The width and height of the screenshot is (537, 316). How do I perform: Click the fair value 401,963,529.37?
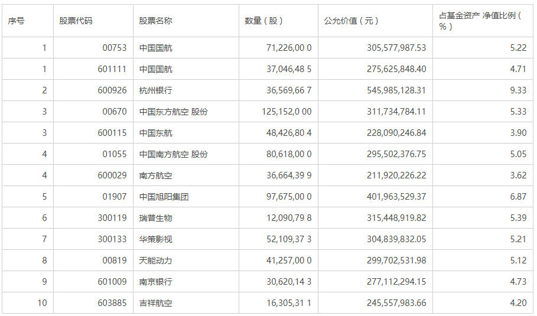(396, 197)
